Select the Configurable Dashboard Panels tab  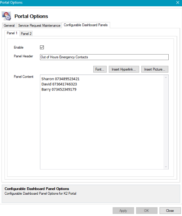point(86,25)
